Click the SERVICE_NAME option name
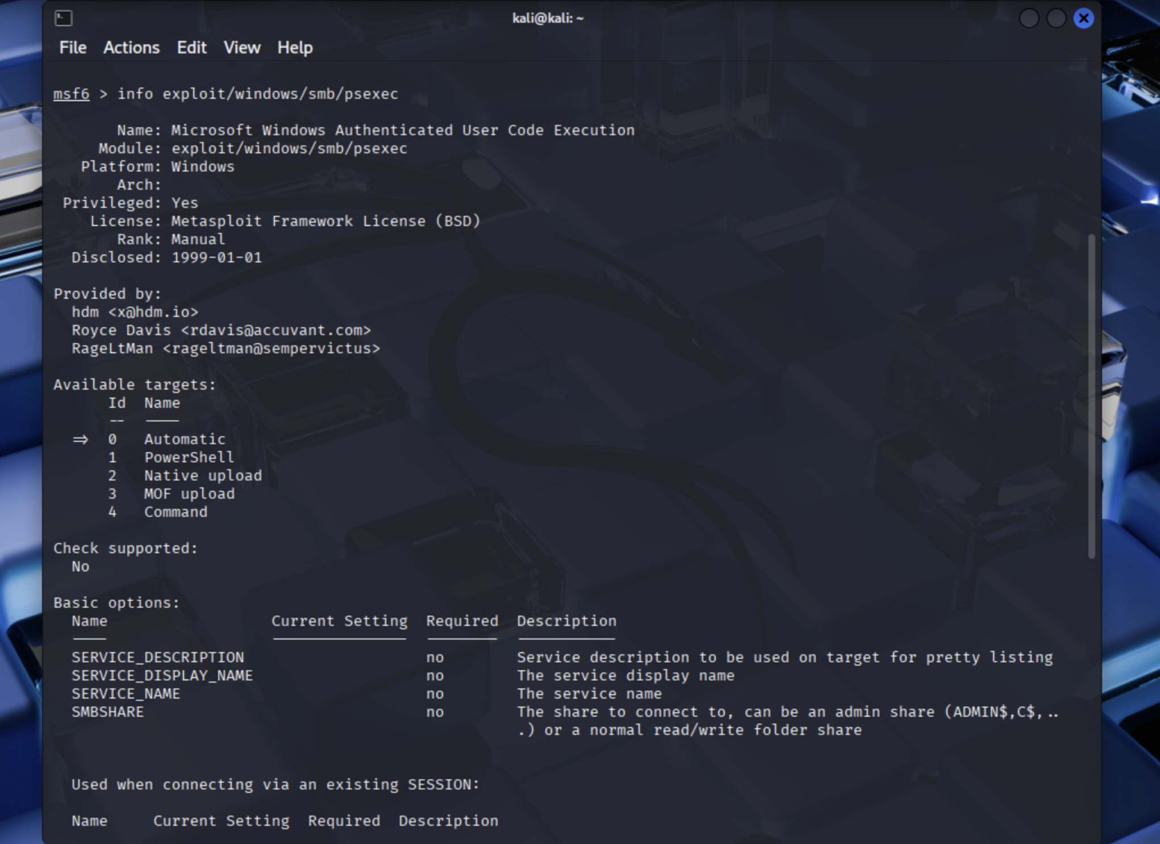Viewport: 1160px width, 844px height. (x=126, y=693)
